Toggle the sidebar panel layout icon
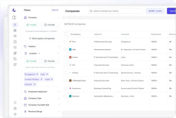Image resolution: width=176 pixels, height=118 pixels. tap(14, 17)
